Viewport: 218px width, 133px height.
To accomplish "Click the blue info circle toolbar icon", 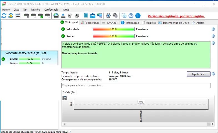I will (138, 16).
